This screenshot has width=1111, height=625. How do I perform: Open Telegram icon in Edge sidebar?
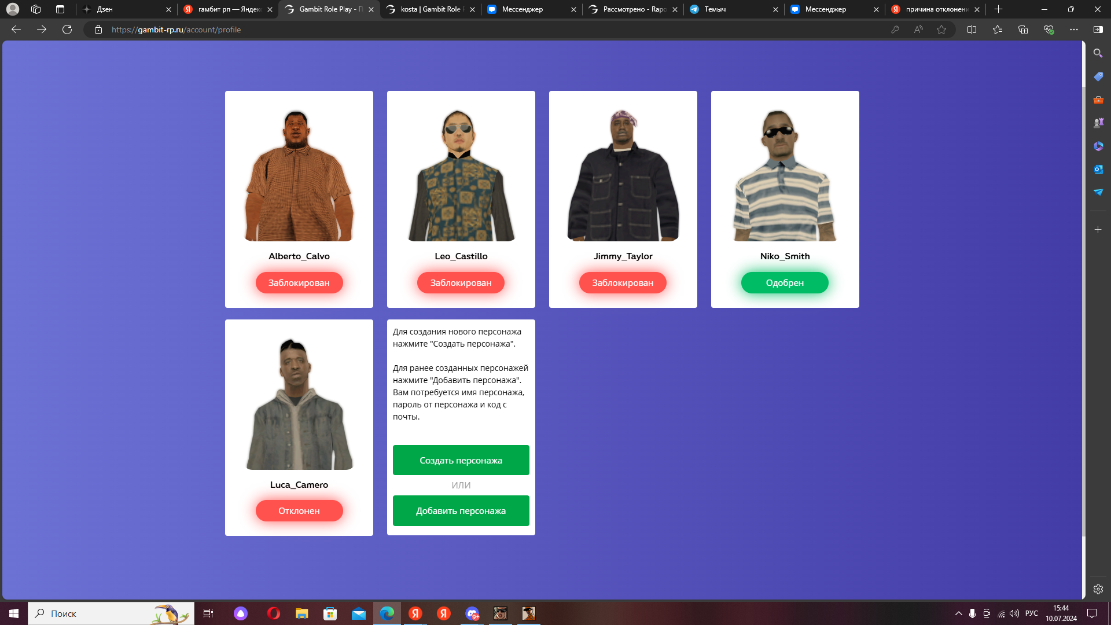pos(1098,192)
